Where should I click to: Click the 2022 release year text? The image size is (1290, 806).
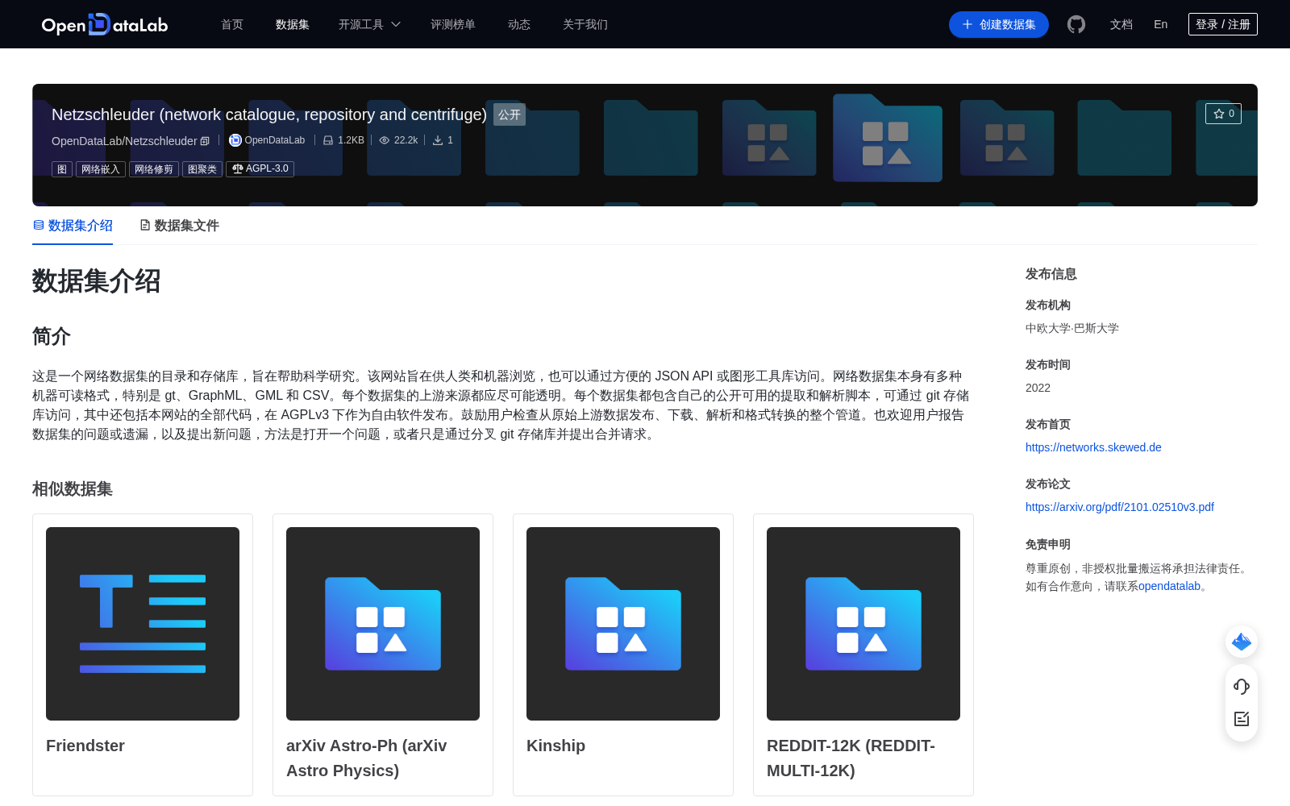pos(1038,388)
